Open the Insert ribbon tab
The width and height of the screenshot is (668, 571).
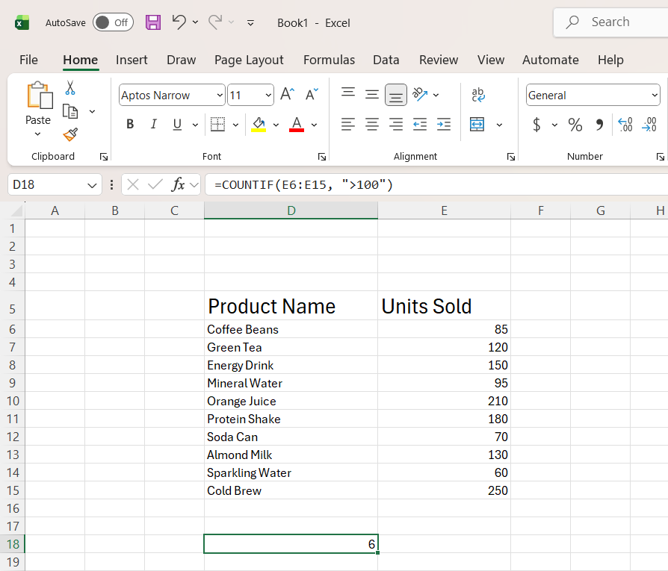[132, 60]
